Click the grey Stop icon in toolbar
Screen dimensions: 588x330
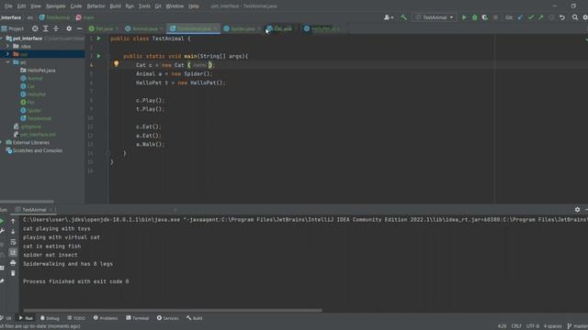(x=495, y=17)
